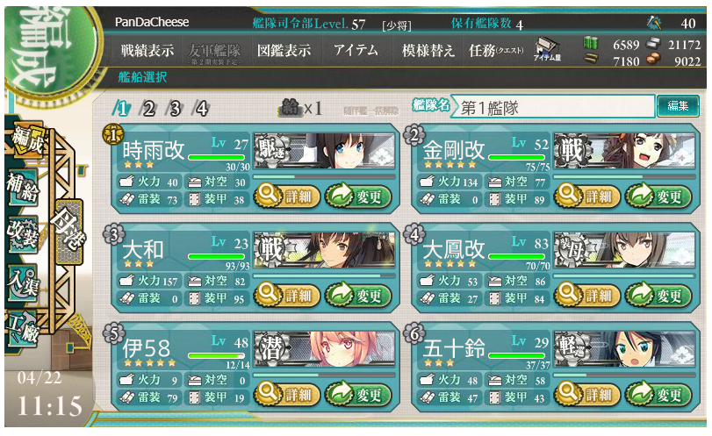Open the アイテム屋 shop icon
The image size is (712, 436).
pos(547,49)
